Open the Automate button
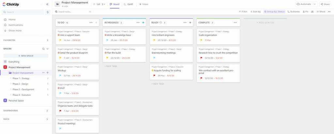The image size is (334, 134). (x=304, y=4)
